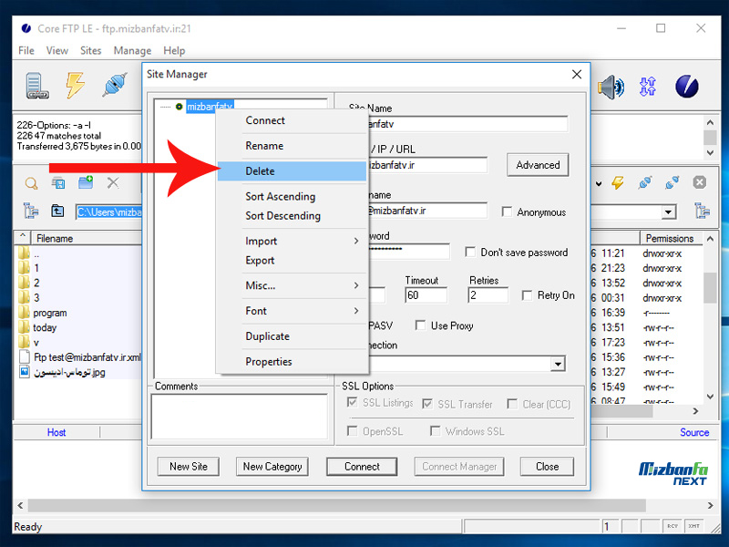The height and width of the screenshot is (547, 729).
Task: Click the Core FTP logo toolbar icon
Action: 687,87
